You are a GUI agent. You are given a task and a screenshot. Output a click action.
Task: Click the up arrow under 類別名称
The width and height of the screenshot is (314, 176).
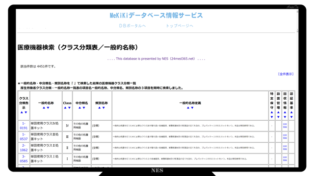(99, 108)
